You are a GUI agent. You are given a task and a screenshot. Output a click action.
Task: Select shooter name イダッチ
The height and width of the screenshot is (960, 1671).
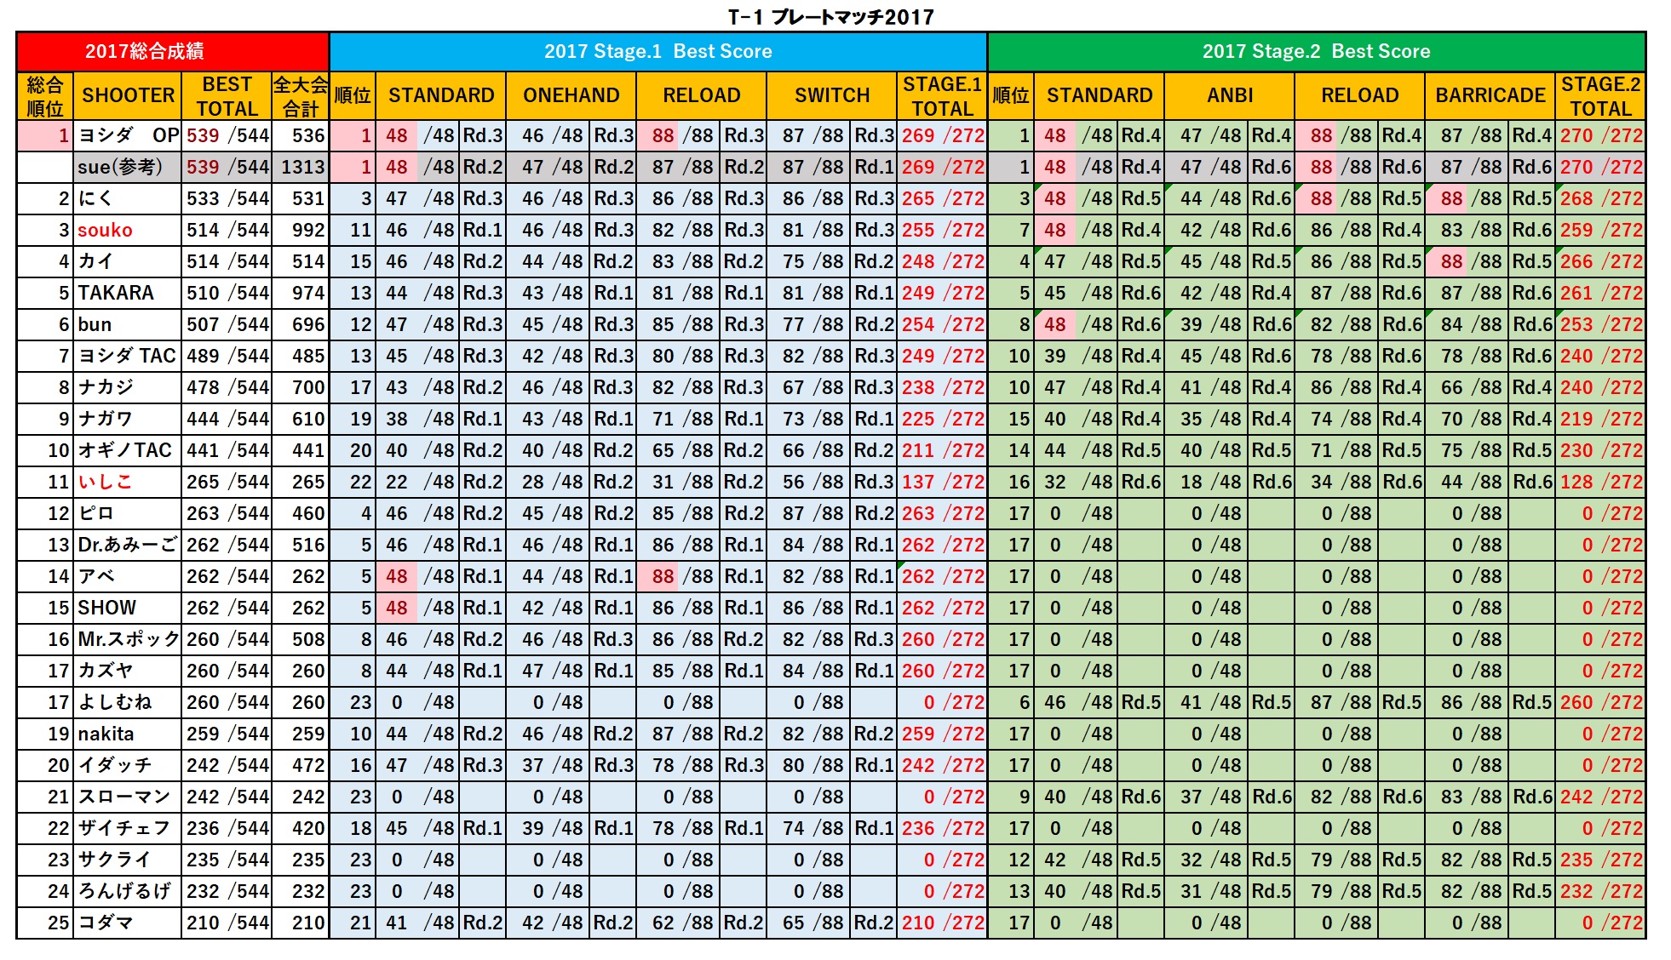[115, 765]
